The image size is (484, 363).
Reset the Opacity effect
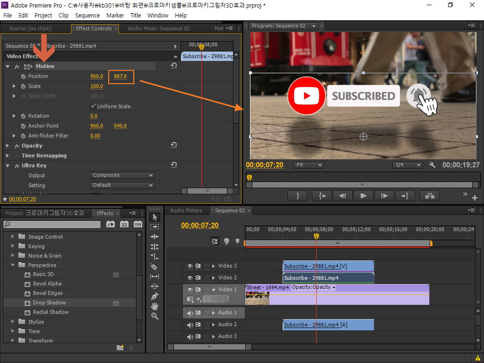(174, 145)
